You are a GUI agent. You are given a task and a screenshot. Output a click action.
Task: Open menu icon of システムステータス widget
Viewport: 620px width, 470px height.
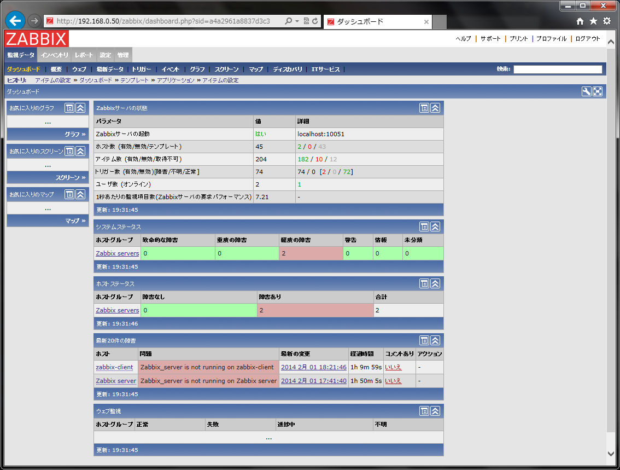click(424, 227)
